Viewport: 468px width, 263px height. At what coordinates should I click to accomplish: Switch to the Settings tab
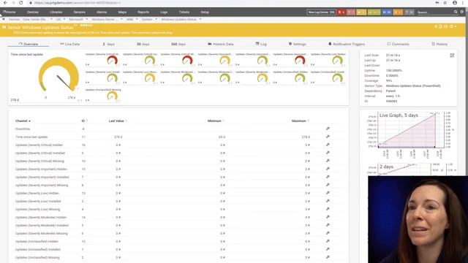tap(298, 44)
